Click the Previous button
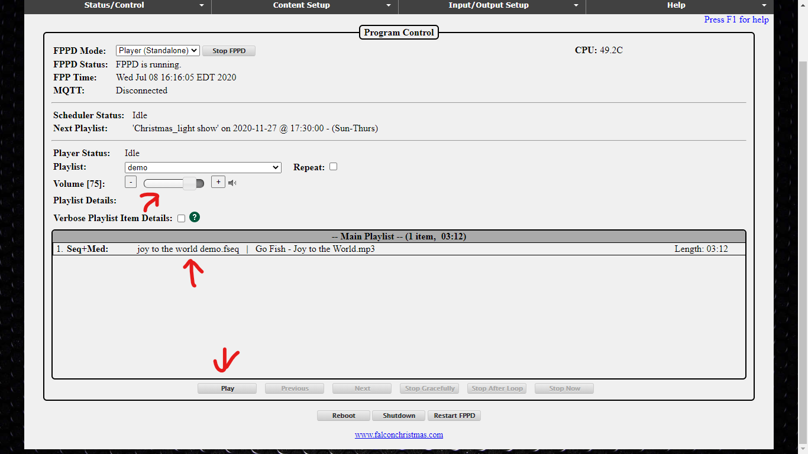808x454 pixels. pyautogui.click(x=295, y=388)
